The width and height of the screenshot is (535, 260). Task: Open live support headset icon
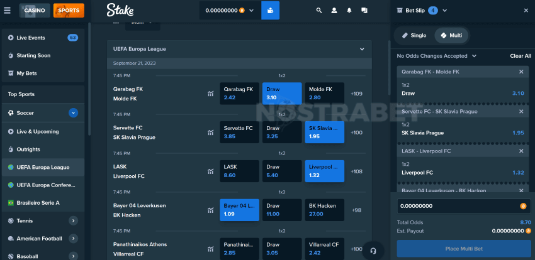pos(373,251)
